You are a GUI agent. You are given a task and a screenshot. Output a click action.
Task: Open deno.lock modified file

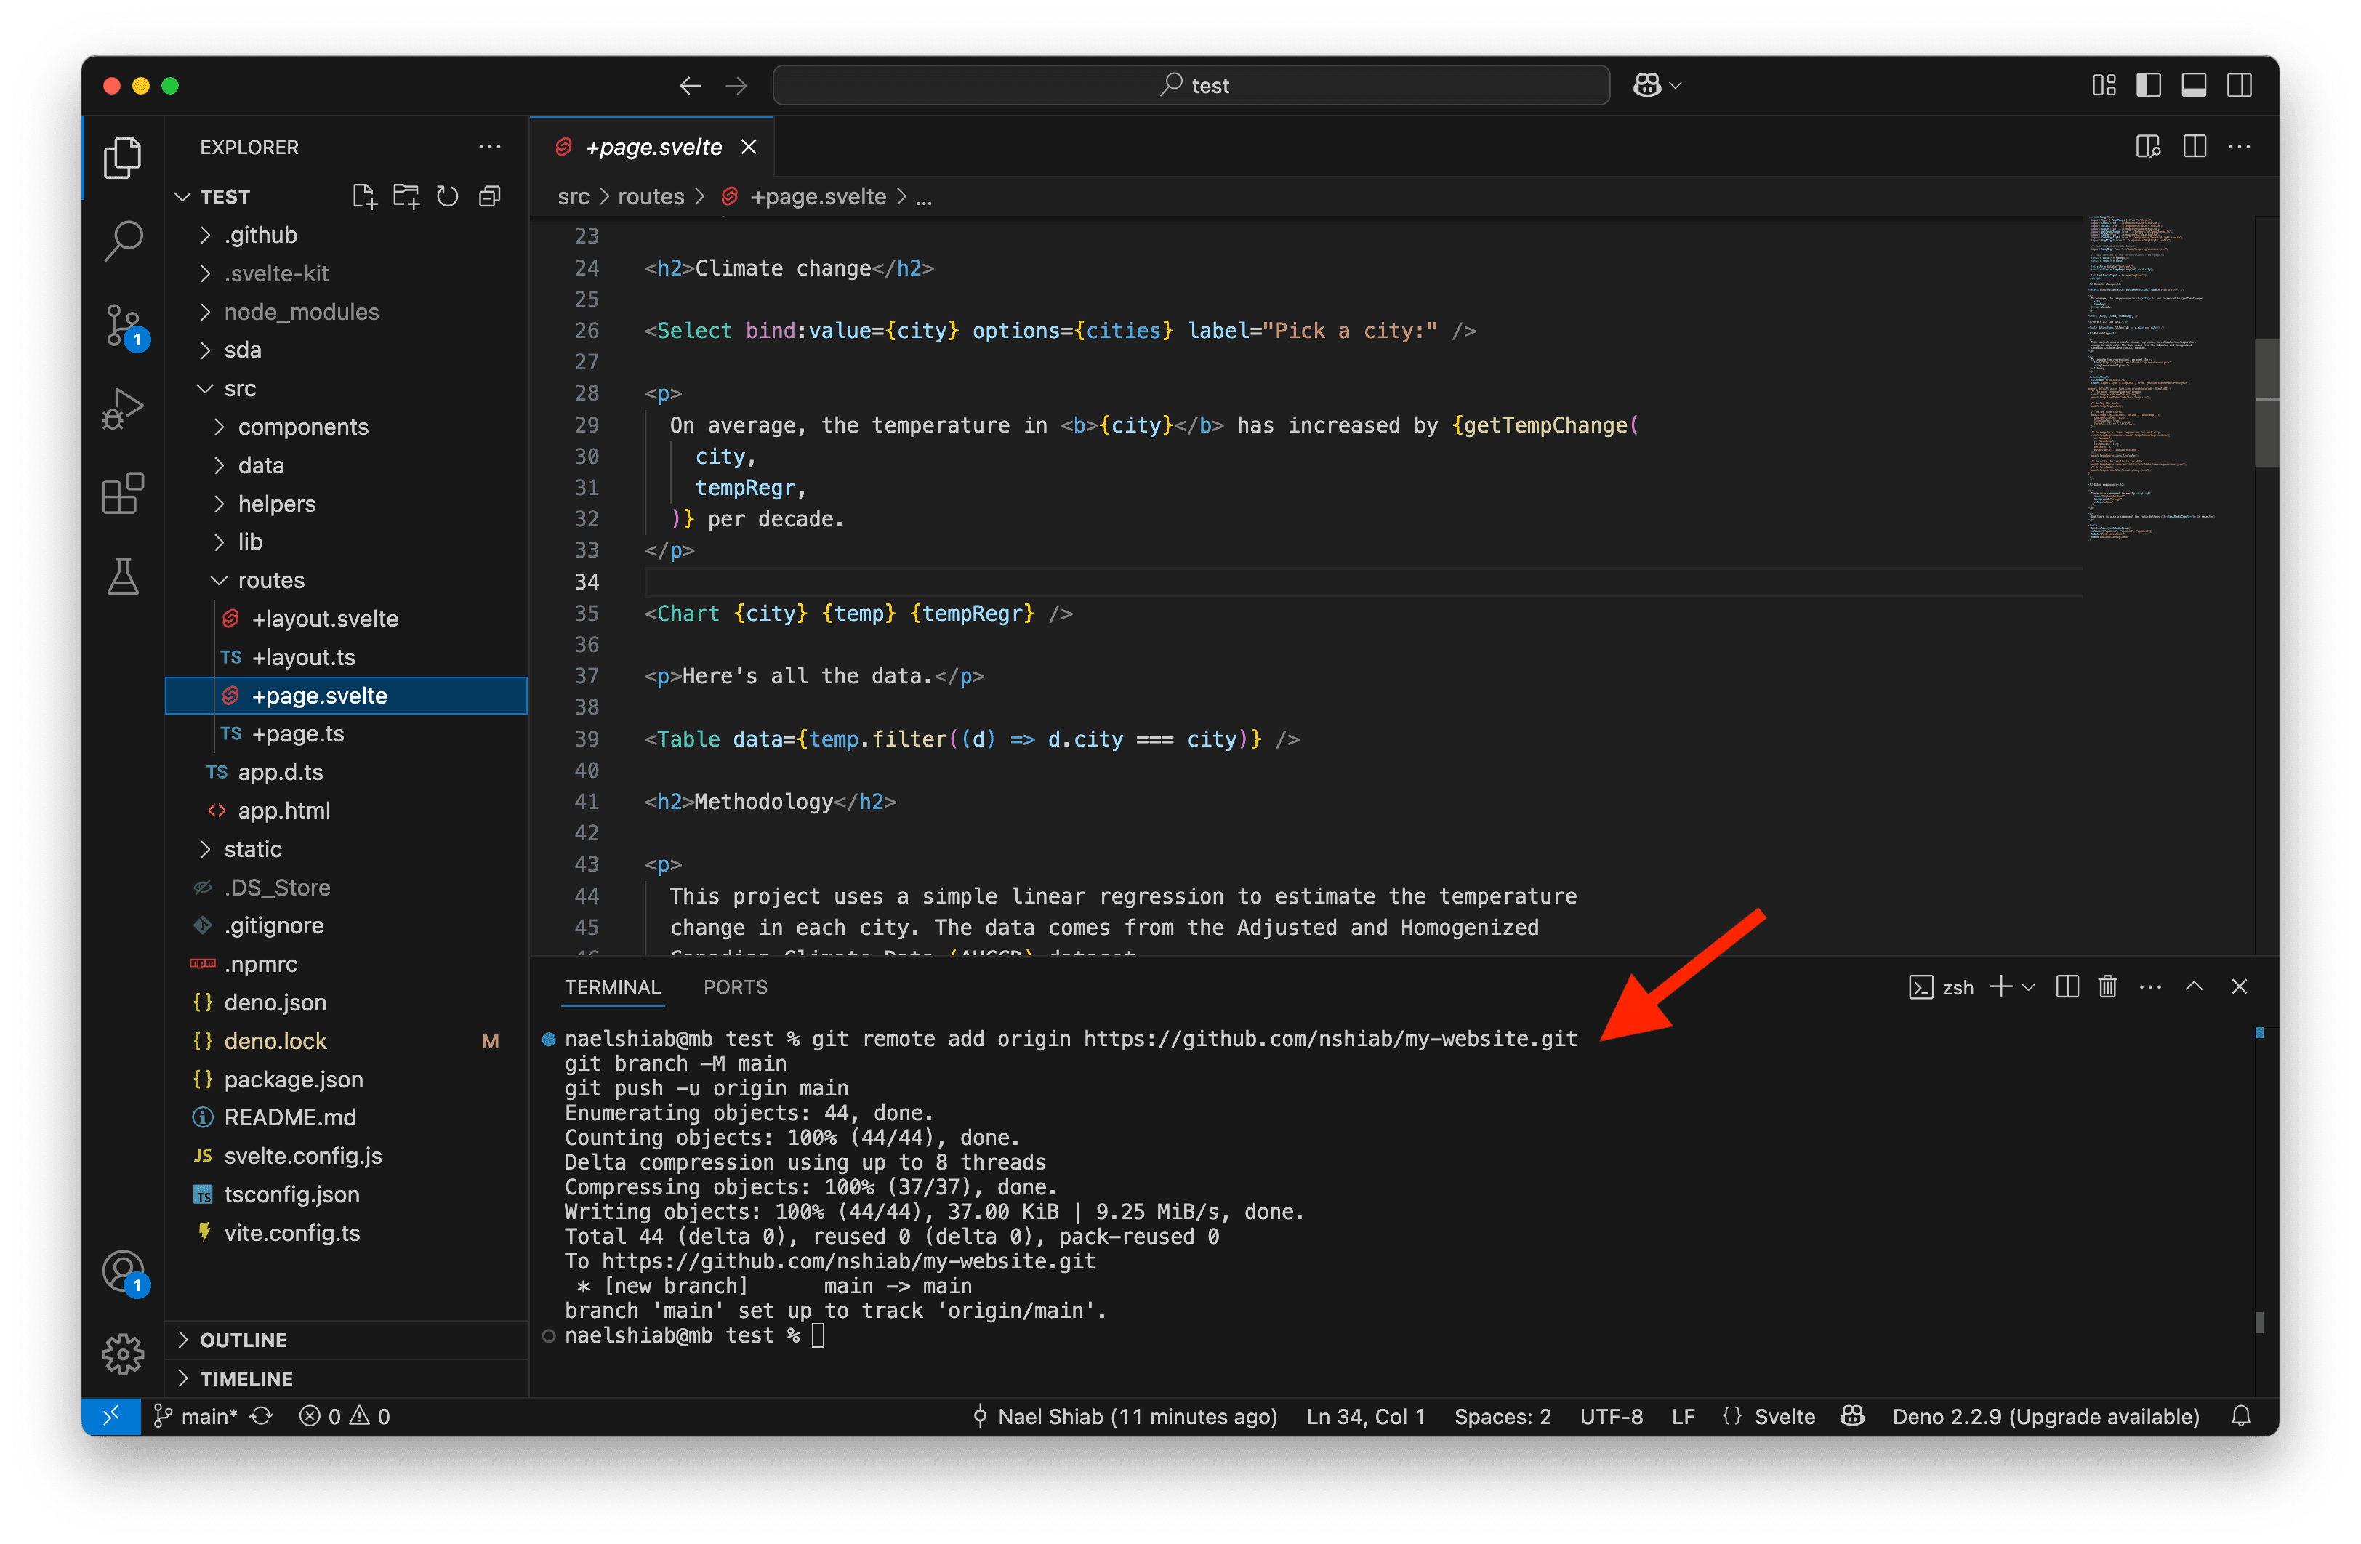tap(275, 1041)
